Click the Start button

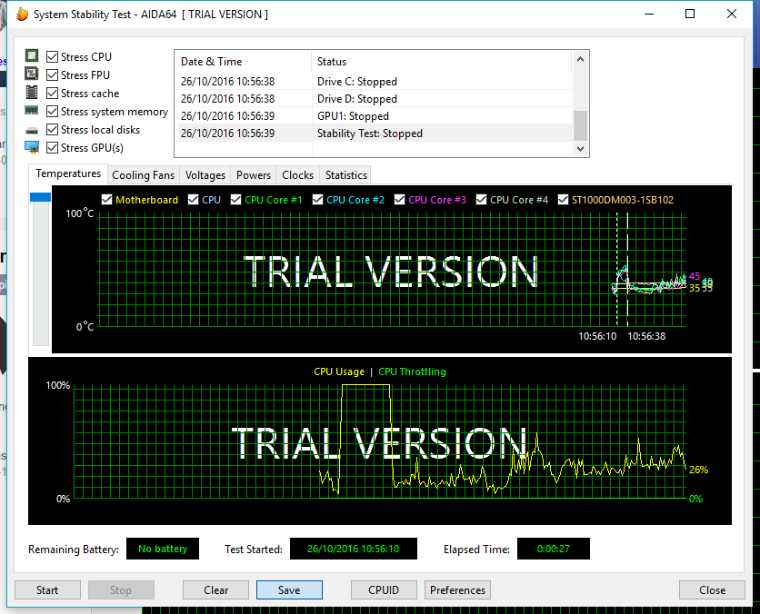point(47,589)
